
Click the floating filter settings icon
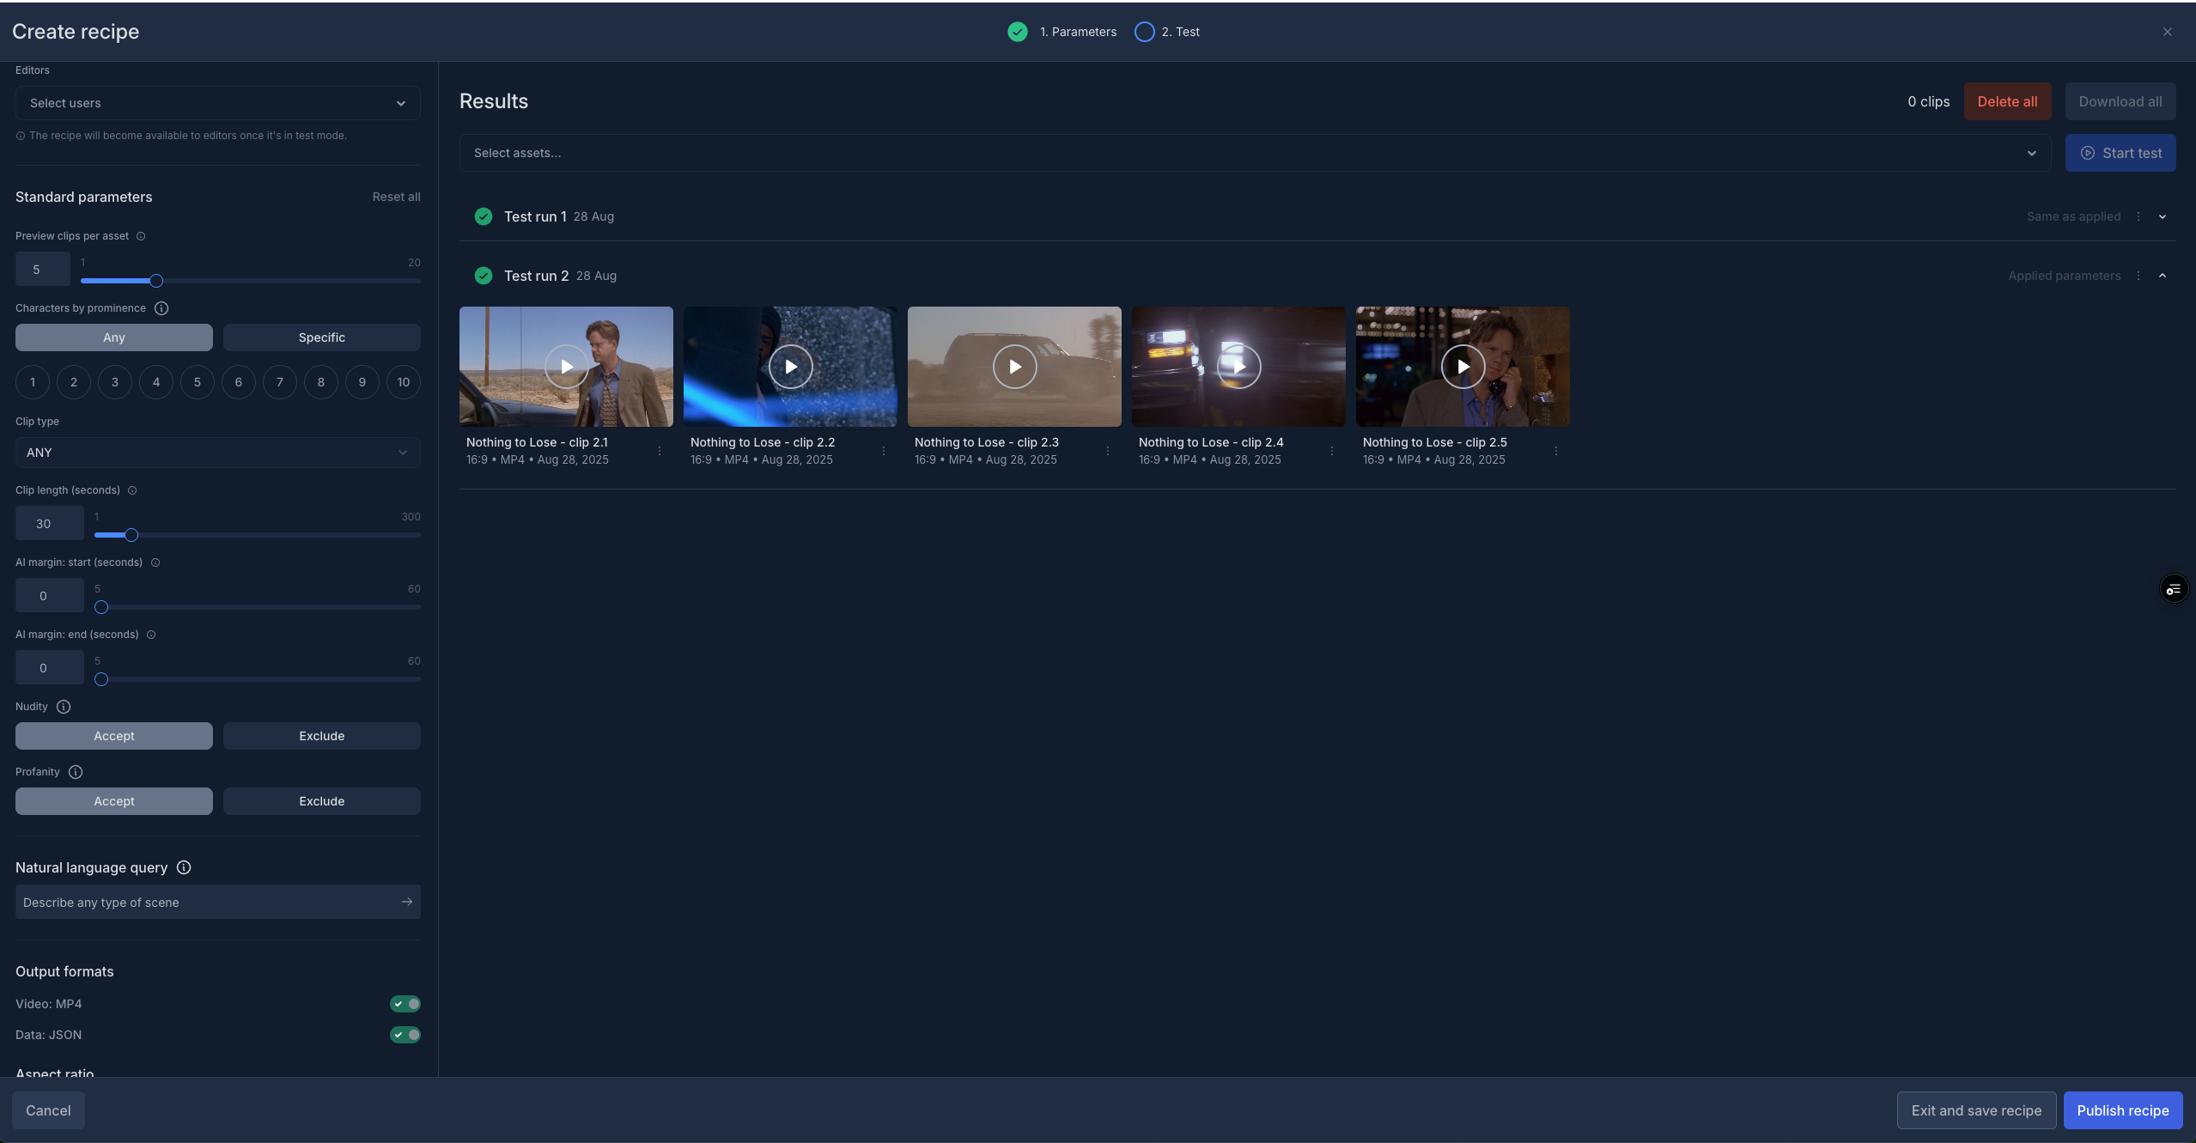(2174, 589)
